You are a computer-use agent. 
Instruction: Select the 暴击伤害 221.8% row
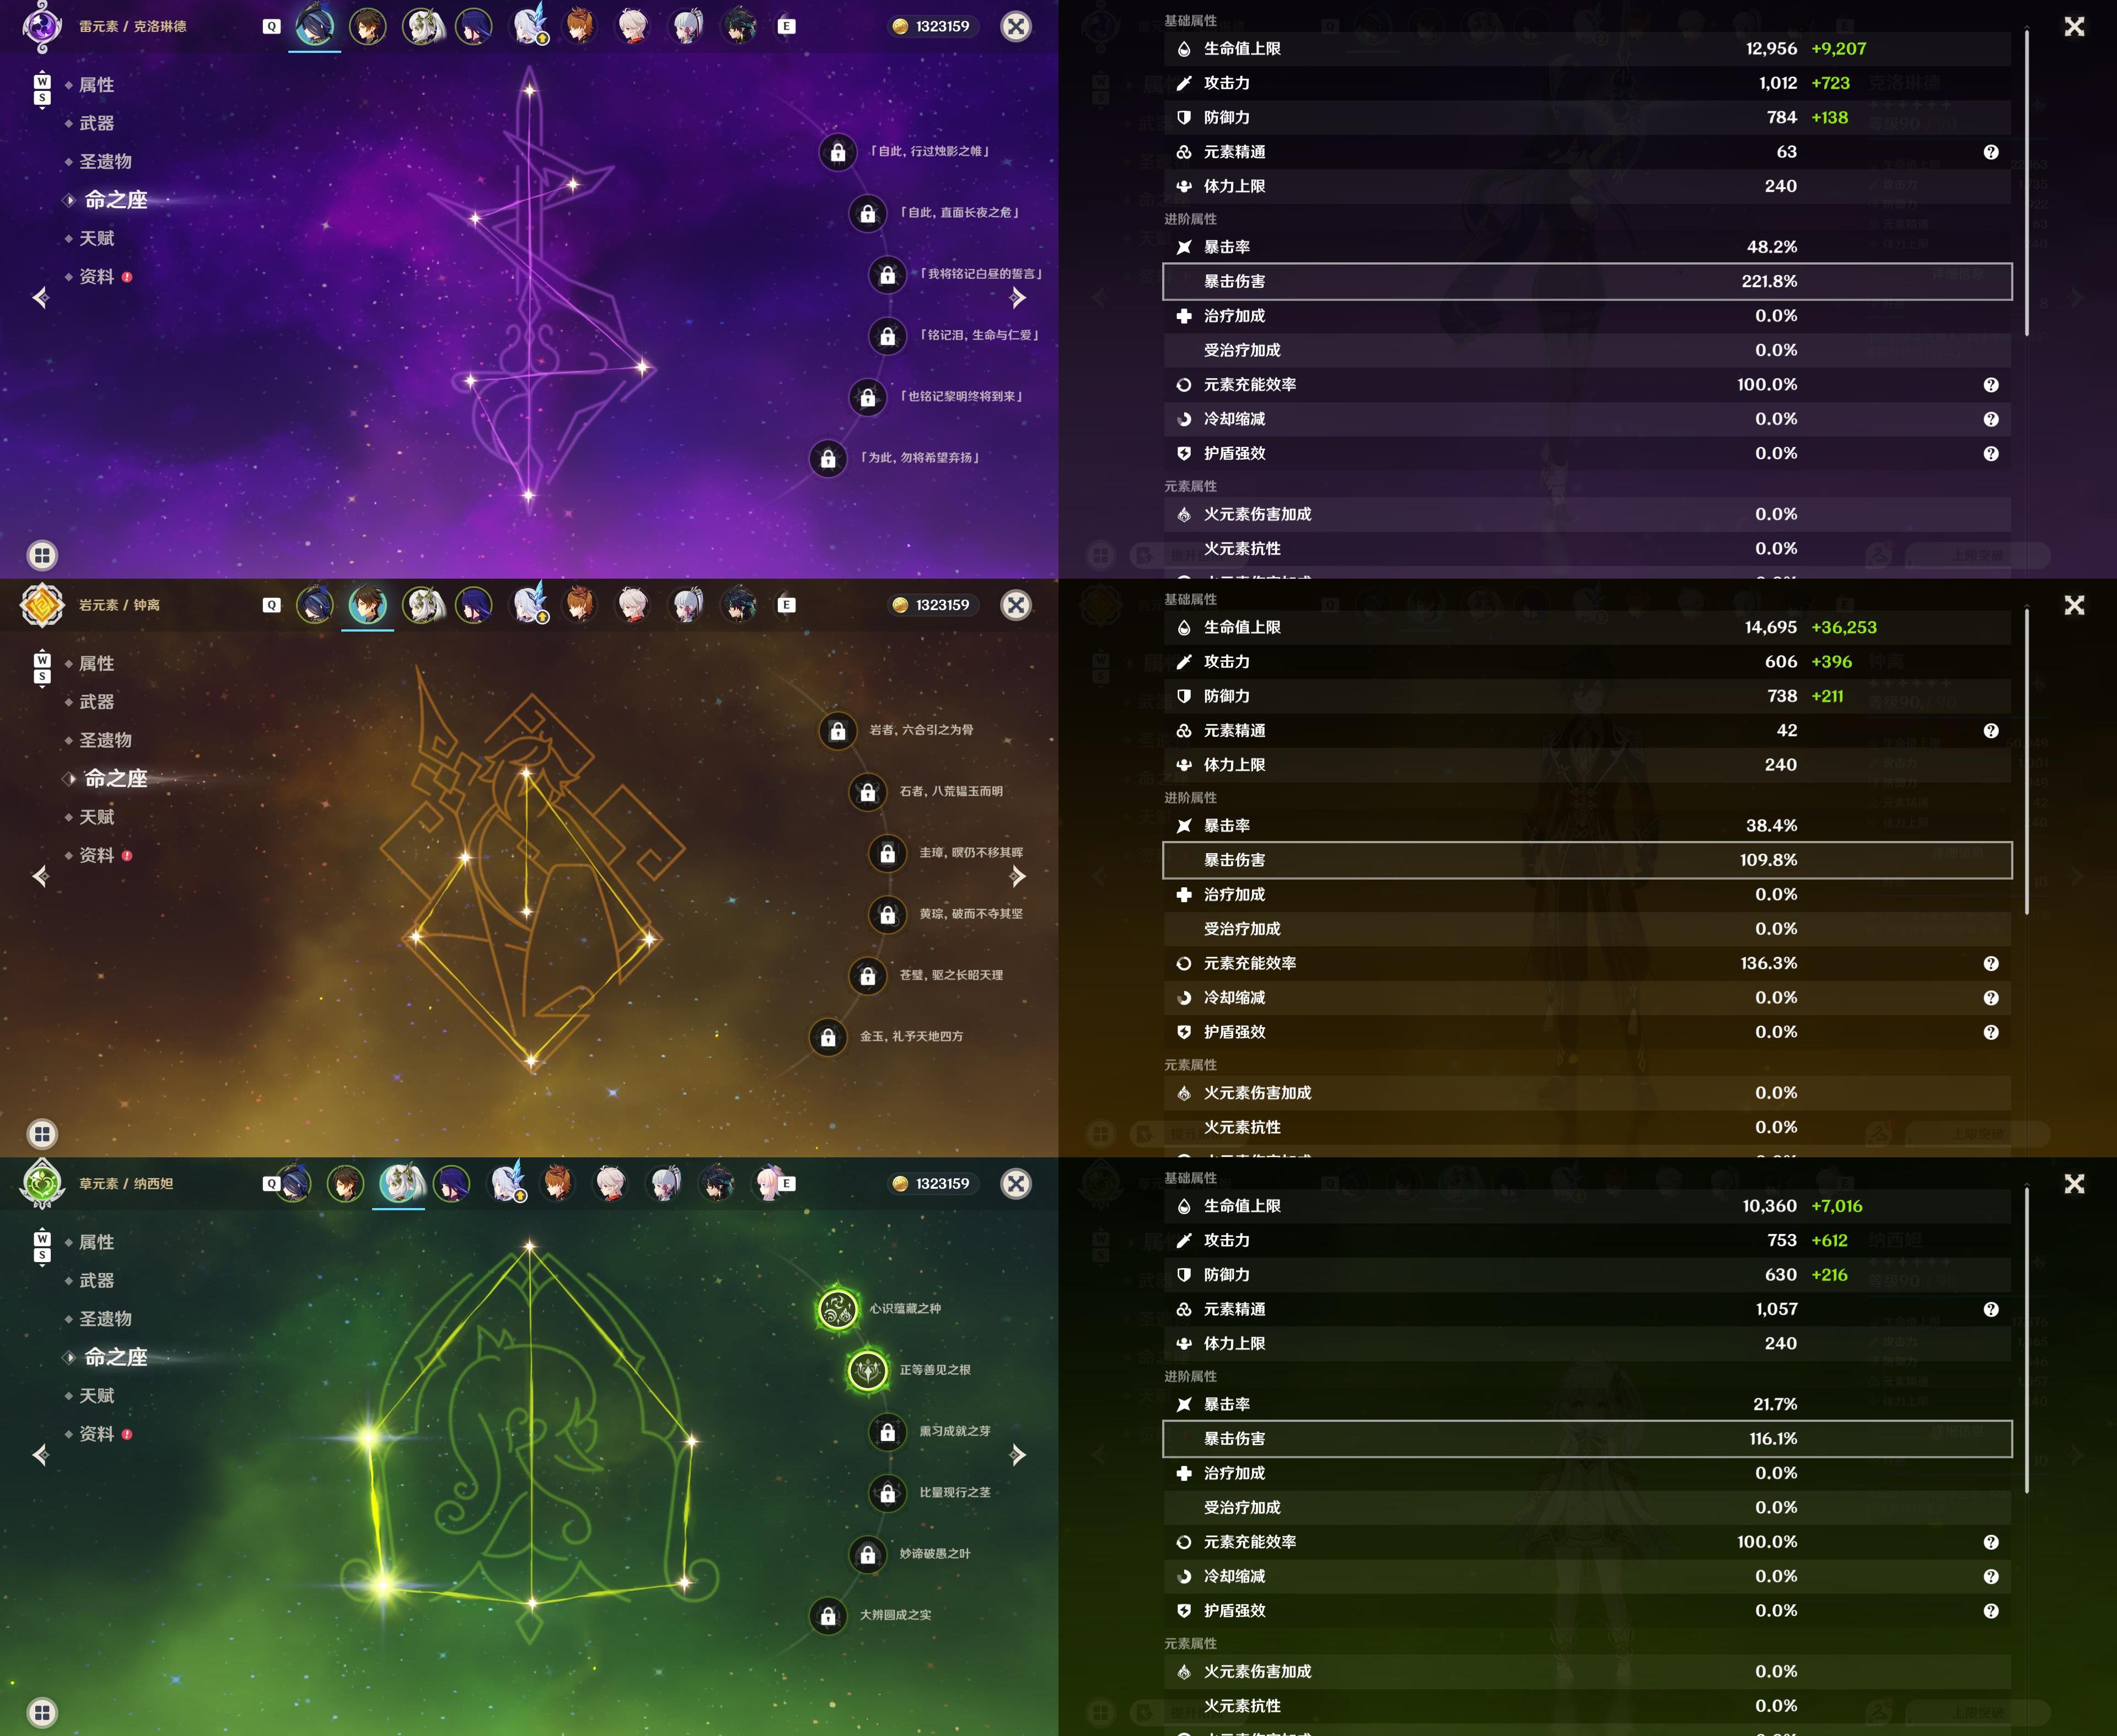click(x=1587, y=281)
